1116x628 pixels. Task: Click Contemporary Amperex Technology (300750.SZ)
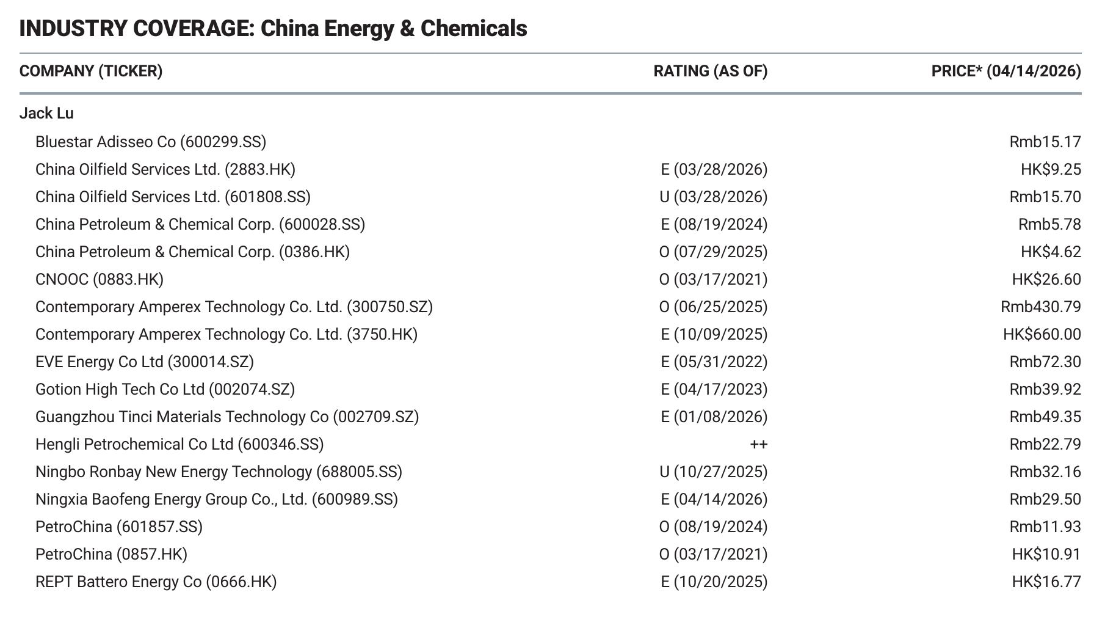[x=234, y=307]
